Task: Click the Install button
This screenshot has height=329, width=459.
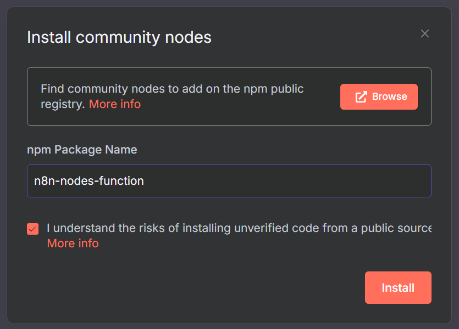Action: pos(398,287)
